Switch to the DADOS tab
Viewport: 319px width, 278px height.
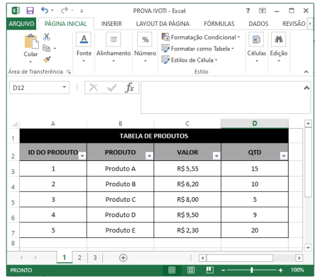click(x=258, y=23)
